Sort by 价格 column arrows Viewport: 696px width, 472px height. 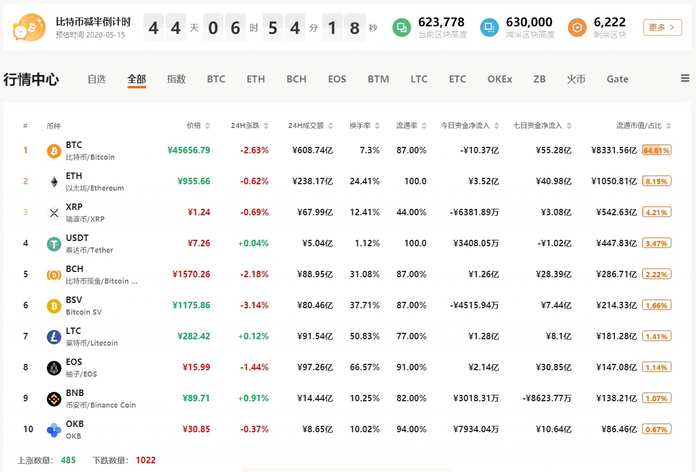coord(207,126)
